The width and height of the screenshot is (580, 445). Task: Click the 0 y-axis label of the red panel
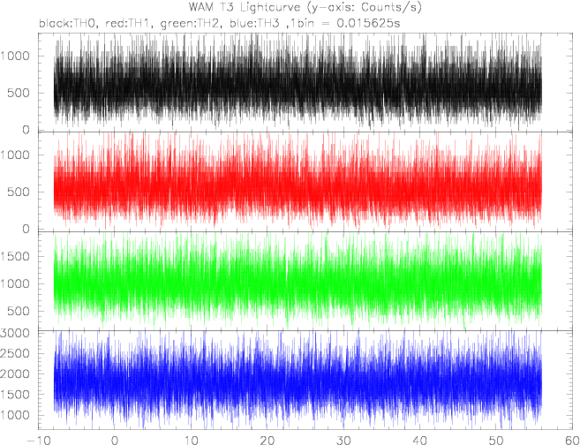tap(26, 229)
